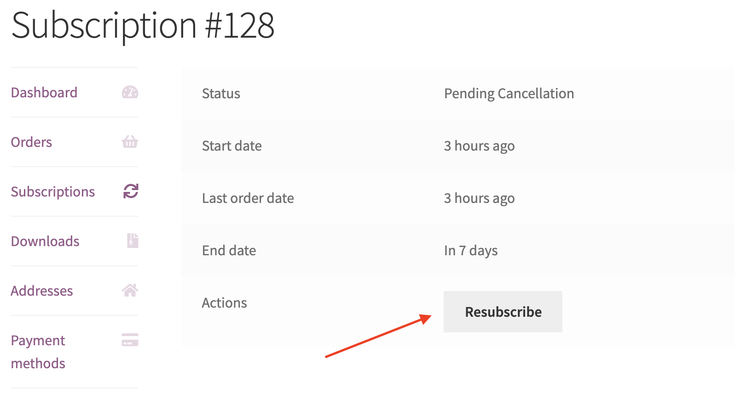Viewport: 741px width, 393px height.
Task: Navigate to the Addresses text link
Action: coord(42,291)
